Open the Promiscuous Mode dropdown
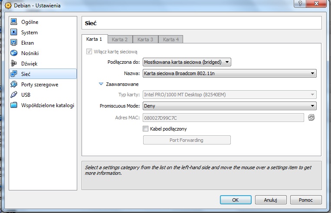Image resolution: width=331 pixels, height=213 pixels. pyautogui.click(x=229, y=106)
